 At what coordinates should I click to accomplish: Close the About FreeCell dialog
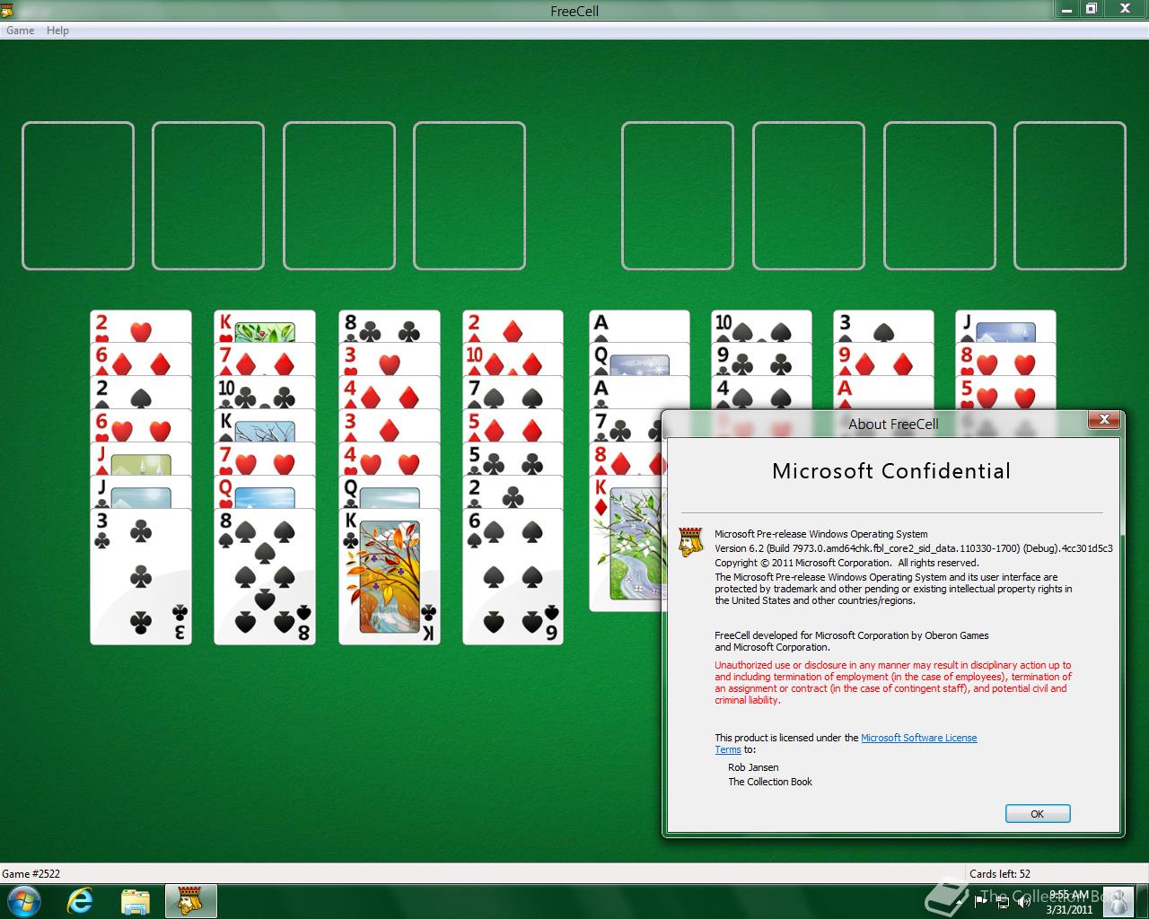coord(1104,419)
